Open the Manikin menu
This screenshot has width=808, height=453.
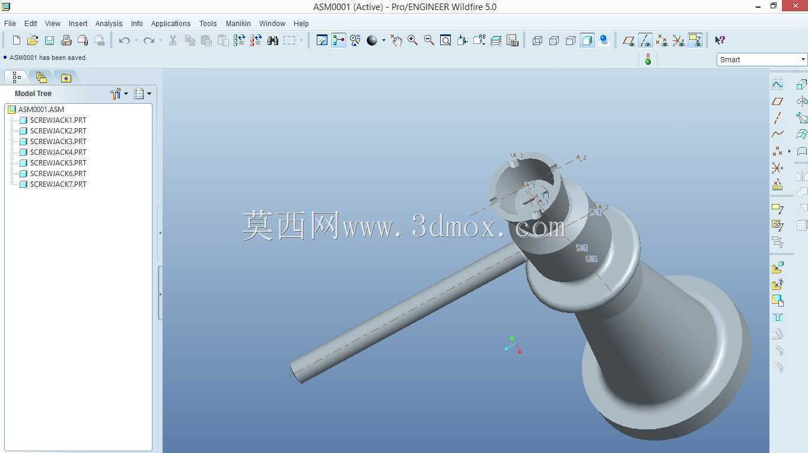[238, 23]
